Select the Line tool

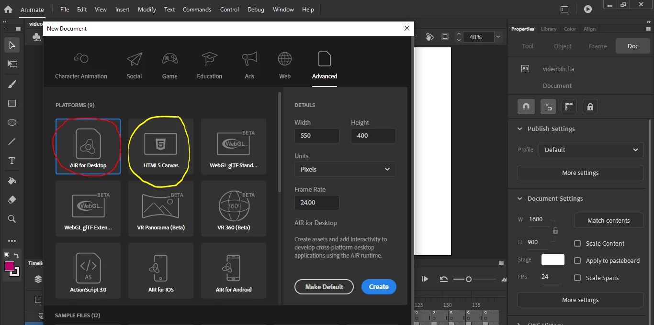point(12,141)
